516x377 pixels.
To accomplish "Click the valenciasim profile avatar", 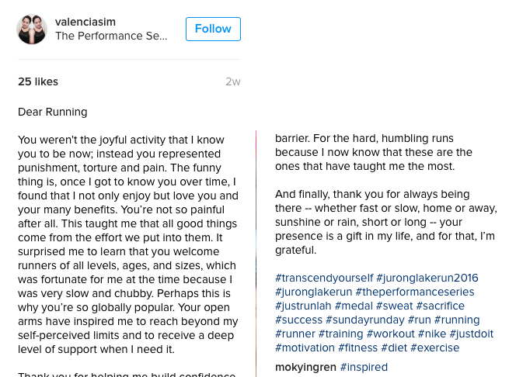I will pyautogui.click(x=32, y=29).
